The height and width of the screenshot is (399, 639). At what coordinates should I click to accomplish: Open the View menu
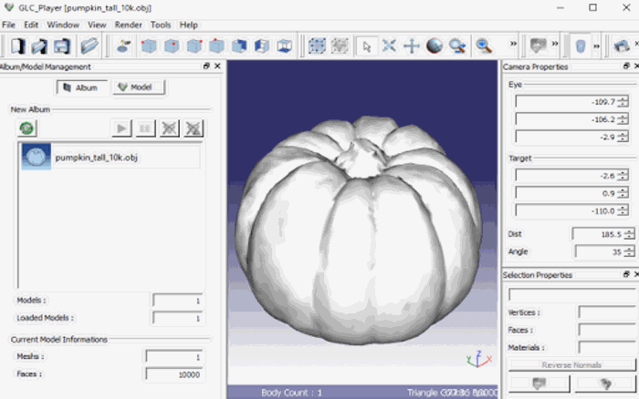[97, 25]
